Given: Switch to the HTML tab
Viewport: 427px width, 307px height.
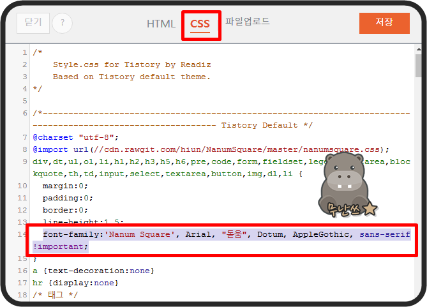Looking at the screenshot, I should pos(161,24).
